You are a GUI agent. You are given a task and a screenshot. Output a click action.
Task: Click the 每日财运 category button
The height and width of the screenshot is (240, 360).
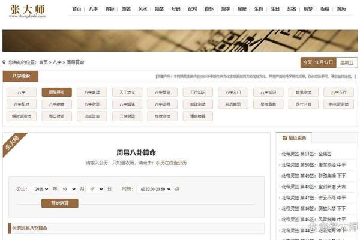point(57,116)
